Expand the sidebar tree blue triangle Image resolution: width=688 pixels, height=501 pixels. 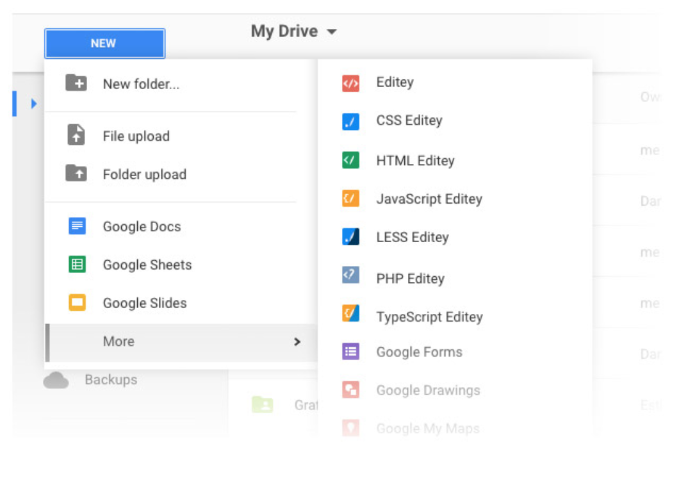click(x=34, y=104)
